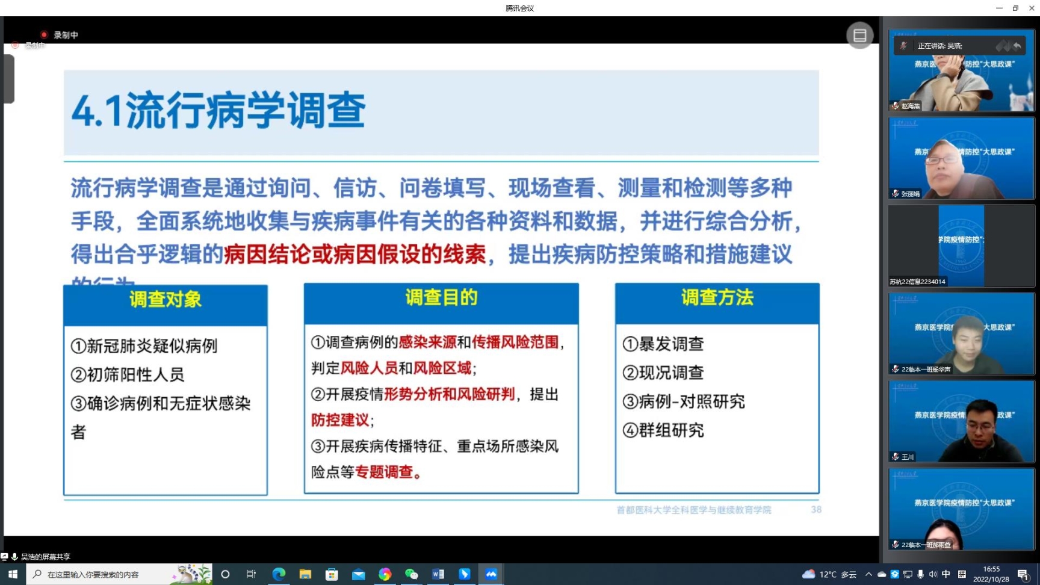Open the Windows Start menu

click(x=13, y=574)
